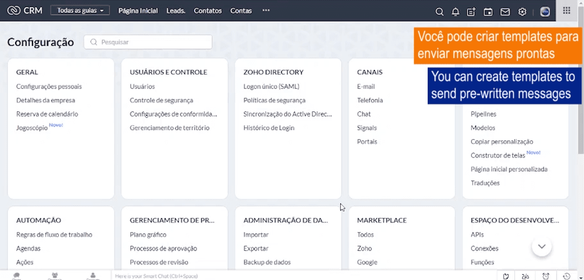Screen dimensions: 584x280
Task: Open the calendar icon in the top bar
Action: click(488, 12)
